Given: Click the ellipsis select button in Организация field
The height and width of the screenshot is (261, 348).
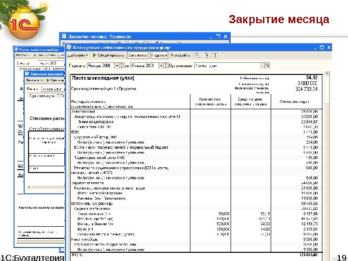Looking at the screenshot, I should 262,66.
